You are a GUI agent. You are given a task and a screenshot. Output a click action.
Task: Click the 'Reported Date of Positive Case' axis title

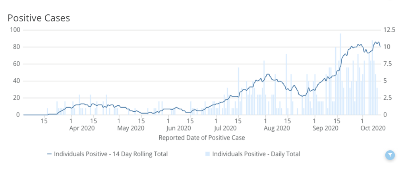point(201,138)
